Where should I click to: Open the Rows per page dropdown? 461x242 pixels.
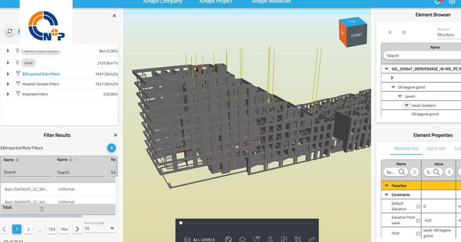point(100,229)
